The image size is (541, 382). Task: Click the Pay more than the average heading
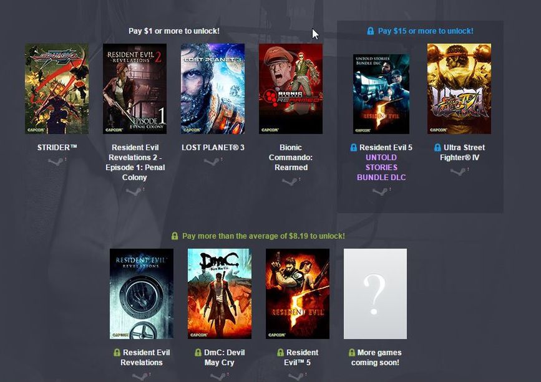click(263, 236)
